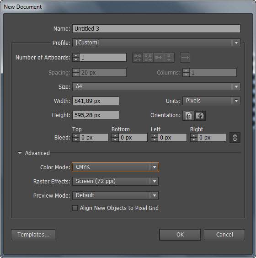Open the Preview Mode dropdown

(115, 195)
